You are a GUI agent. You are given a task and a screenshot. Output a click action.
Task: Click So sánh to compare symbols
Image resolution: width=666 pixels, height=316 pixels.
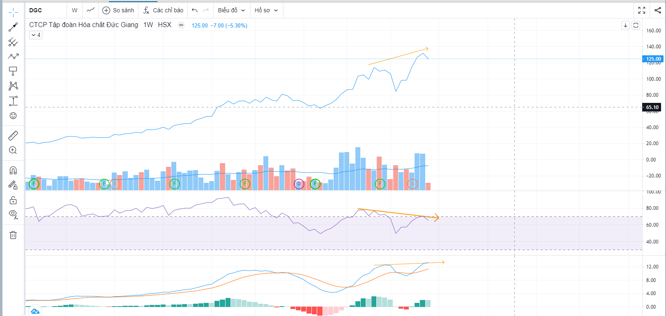(118, 10)
